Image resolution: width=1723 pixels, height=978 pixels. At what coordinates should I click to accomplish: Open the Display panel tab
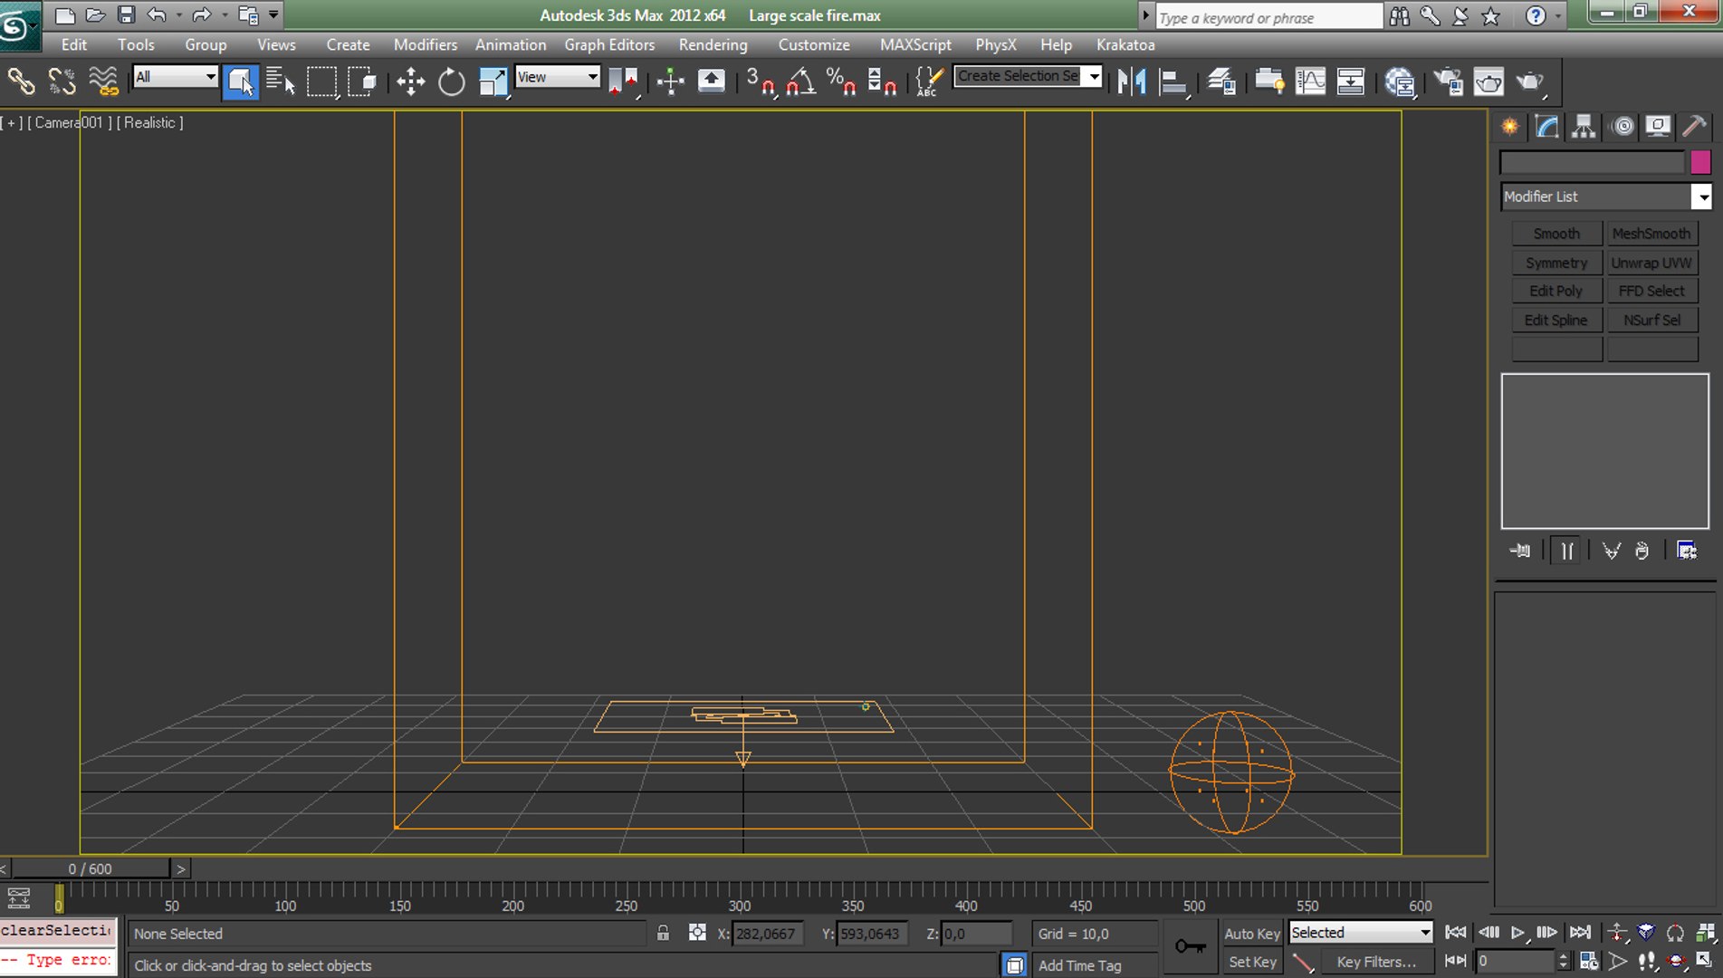point(1658,127)
